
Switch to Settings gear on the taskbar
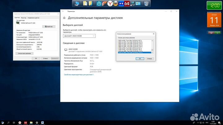(x=37, y=123)
